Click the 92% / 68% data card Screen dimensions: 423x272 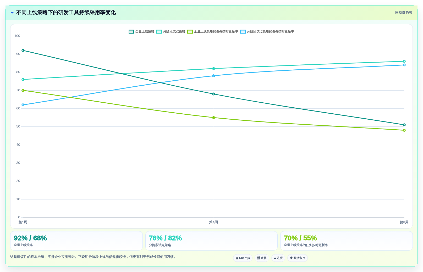[x=76, y=241]
